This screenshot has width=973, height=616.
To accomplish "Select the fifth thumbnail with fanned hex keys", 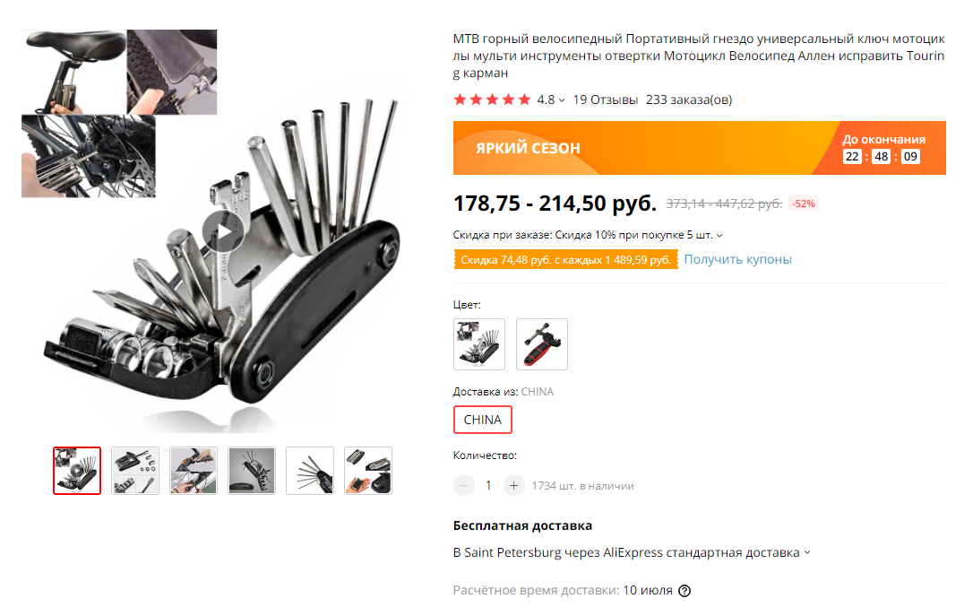I will pyautogui.click(x=310, y=471).
